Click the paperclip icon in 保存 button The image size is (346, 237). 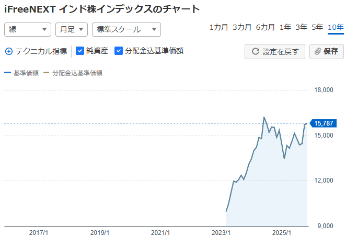[x=318, y=51]
